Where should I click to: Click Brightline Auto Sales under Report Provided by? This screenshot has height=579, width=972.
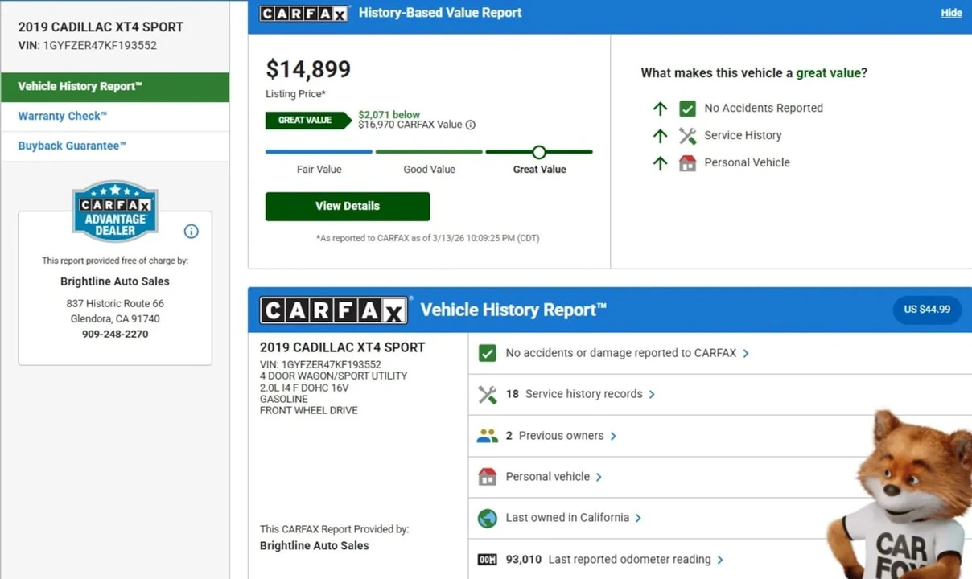pyautogui.click(x=315, y=545)
